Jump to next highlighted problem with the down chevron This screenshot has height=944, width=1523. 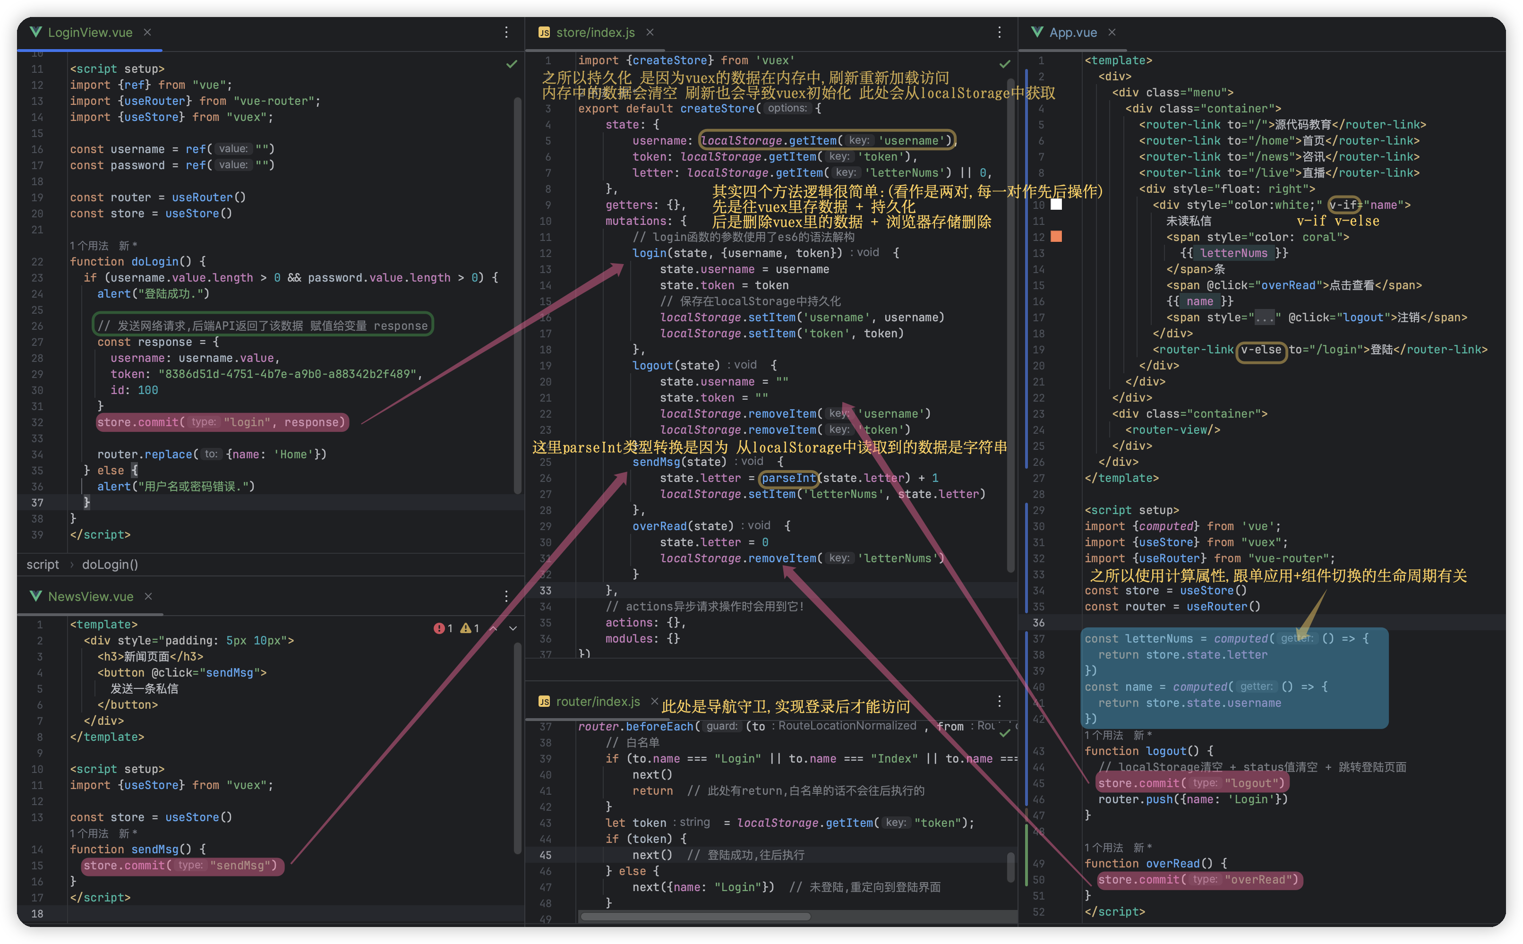coord(513,628)
